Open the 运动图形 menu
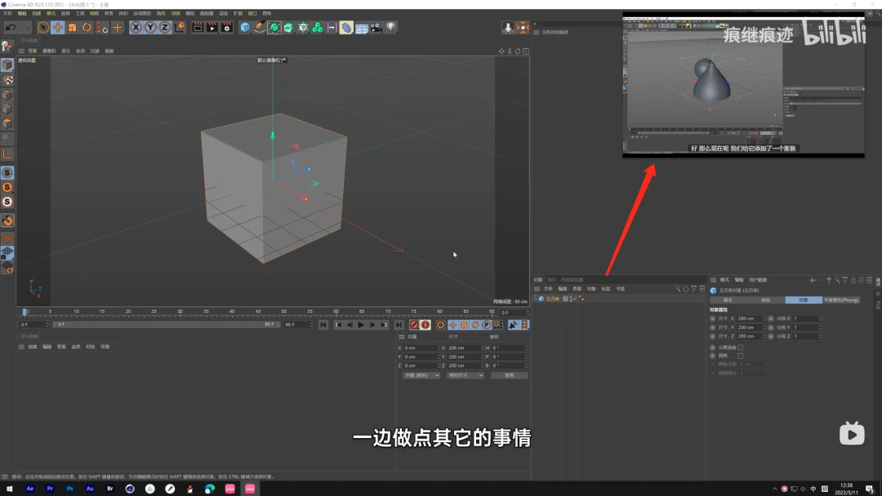Viewport: 882px width, 496px height. pos(142,13)
